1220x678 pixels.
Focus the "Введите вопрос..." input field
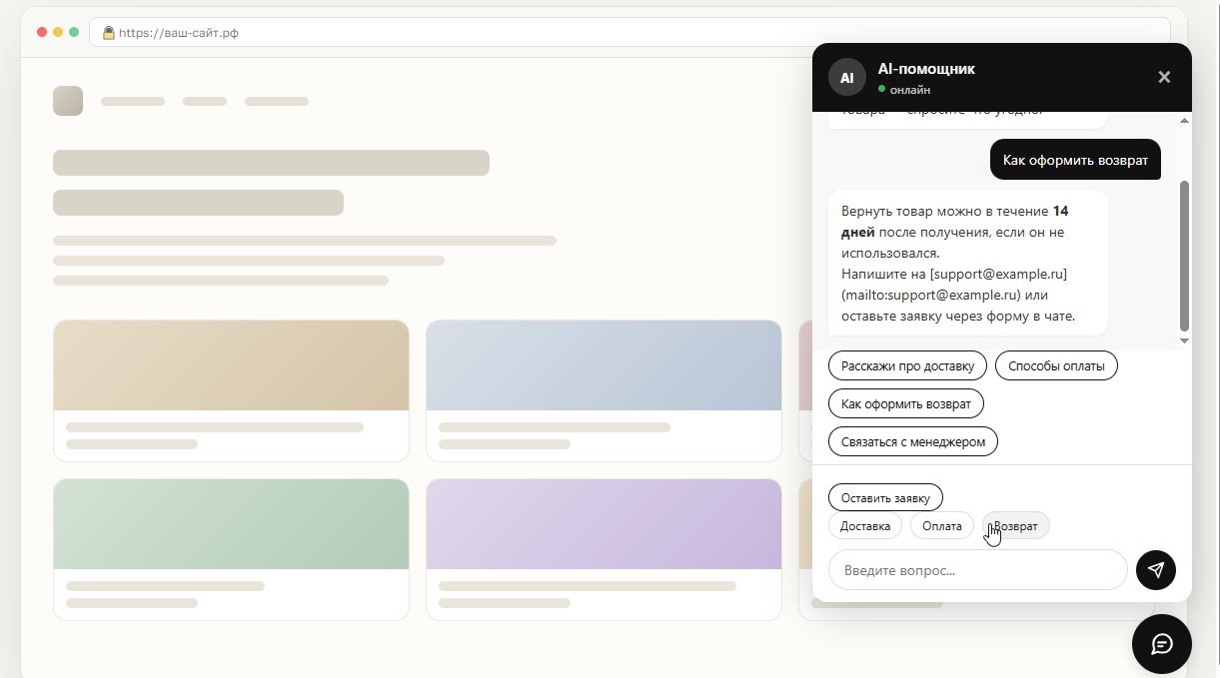(978, 570)
